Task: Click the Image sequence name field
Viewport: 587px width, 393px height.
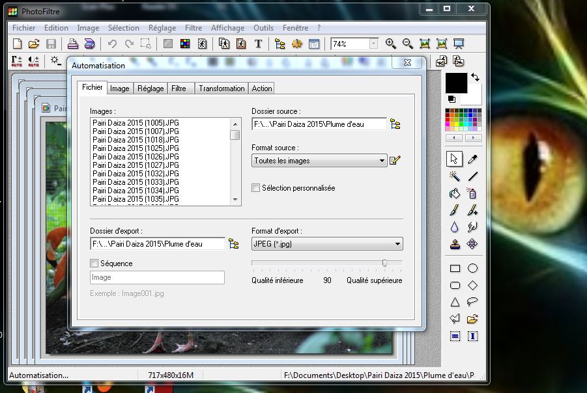Action: [157, 277]
